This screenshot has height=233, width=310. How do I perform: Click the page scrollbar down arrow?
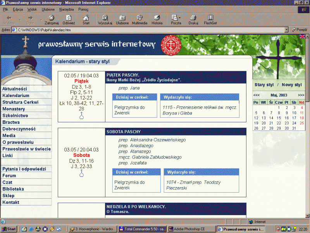(x=307, y=216)
